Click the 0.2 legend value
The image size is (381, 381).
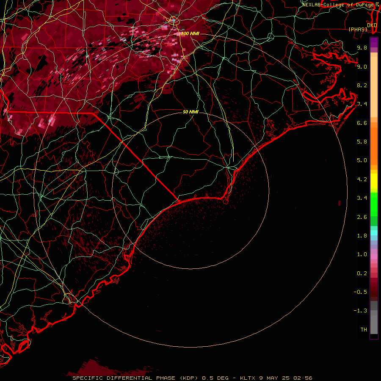pos(362,273)
